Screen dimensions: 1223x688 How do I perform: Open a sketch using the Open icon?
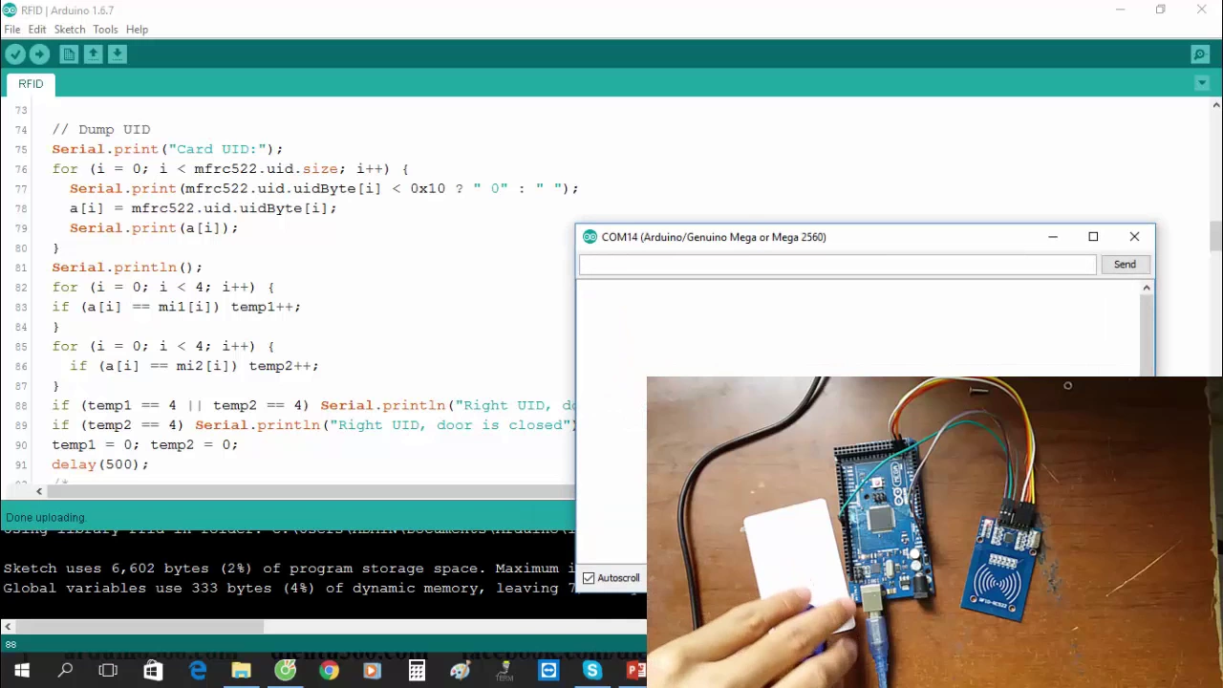click(x=93, y=54)
